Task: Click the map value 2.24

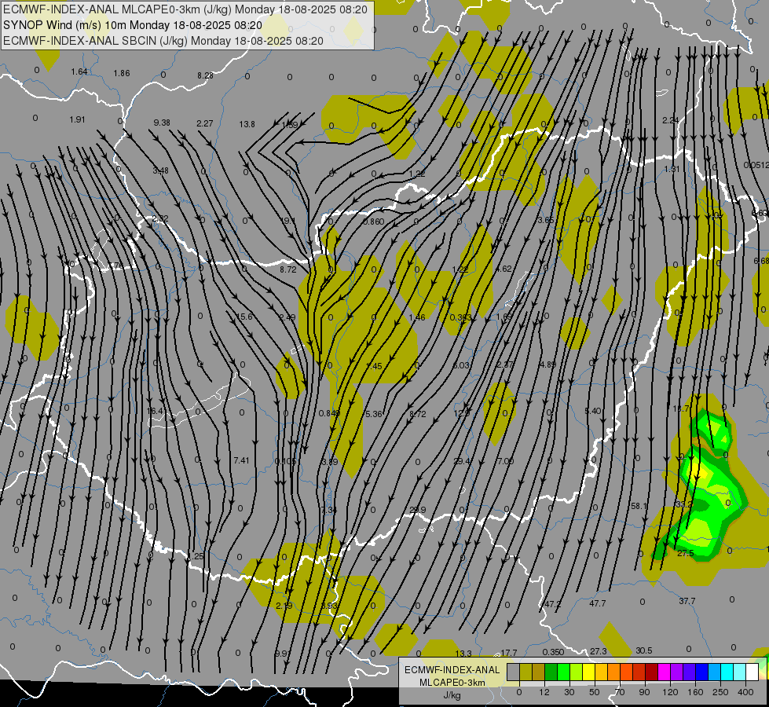Action: (671, 120)
